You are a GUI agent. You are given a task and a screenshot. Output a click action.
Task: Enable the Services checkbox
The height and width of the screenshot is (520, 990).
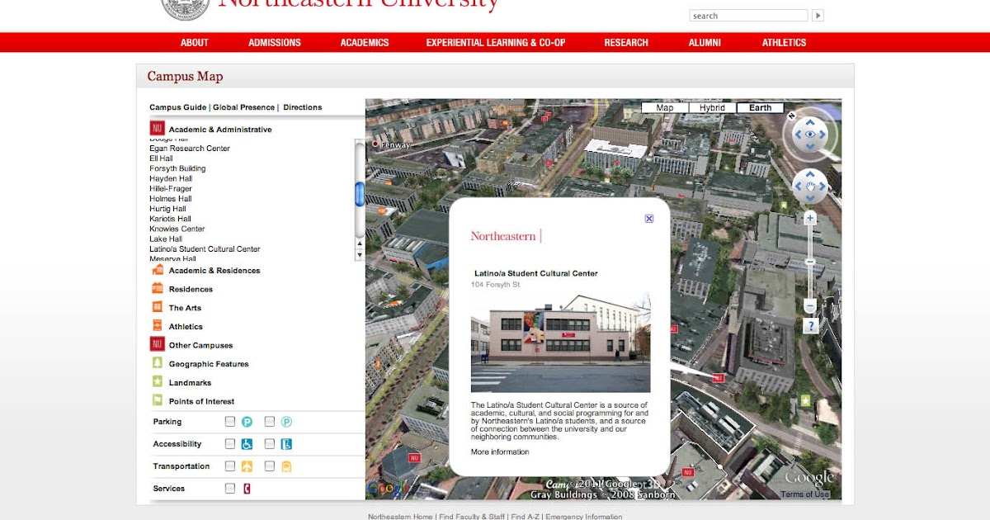pos(230,487)
